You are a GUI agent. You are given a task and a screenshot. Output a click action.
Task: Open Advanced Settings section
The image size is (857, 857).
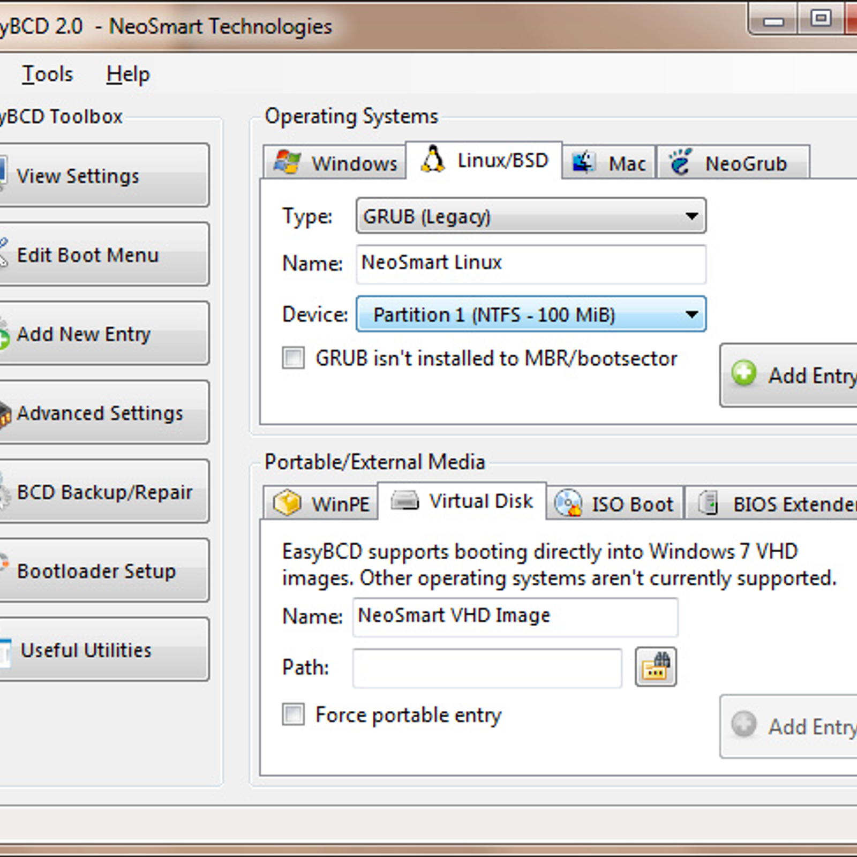coord(103,412)
